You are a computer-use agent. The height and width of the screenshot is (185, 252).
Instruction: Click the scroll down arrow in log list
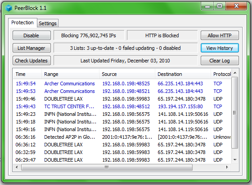coord(235,160)
